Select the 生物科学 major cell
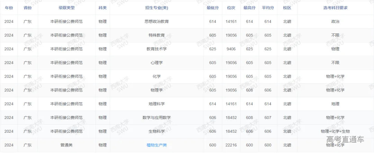Viewport: 374px width, 153px height. pyautogui.click(x=157, y=131)
